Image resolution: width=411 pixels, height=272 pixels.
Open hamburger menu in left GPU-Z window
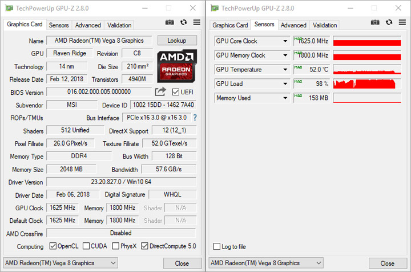[x=197, y=22]
